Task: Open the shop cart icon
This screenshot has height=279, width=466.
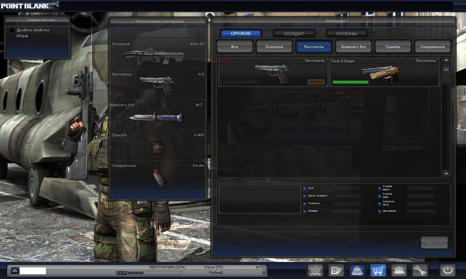Action: tap(378, 270)
